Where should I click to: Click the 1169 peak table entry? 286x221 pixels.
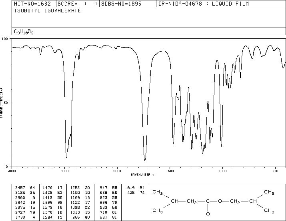80,197
